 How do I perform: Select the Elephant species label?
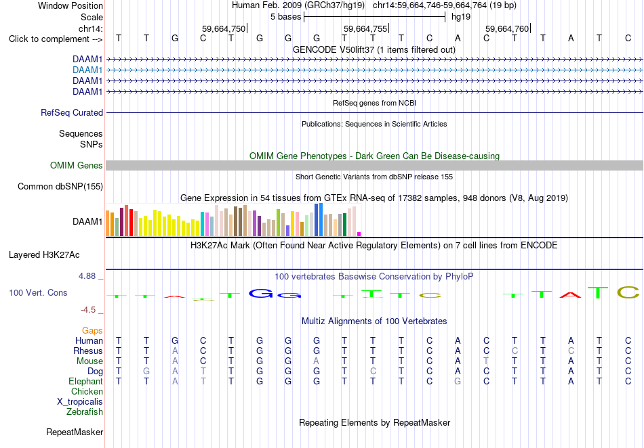pyautogui.click(x=85, y=381)
